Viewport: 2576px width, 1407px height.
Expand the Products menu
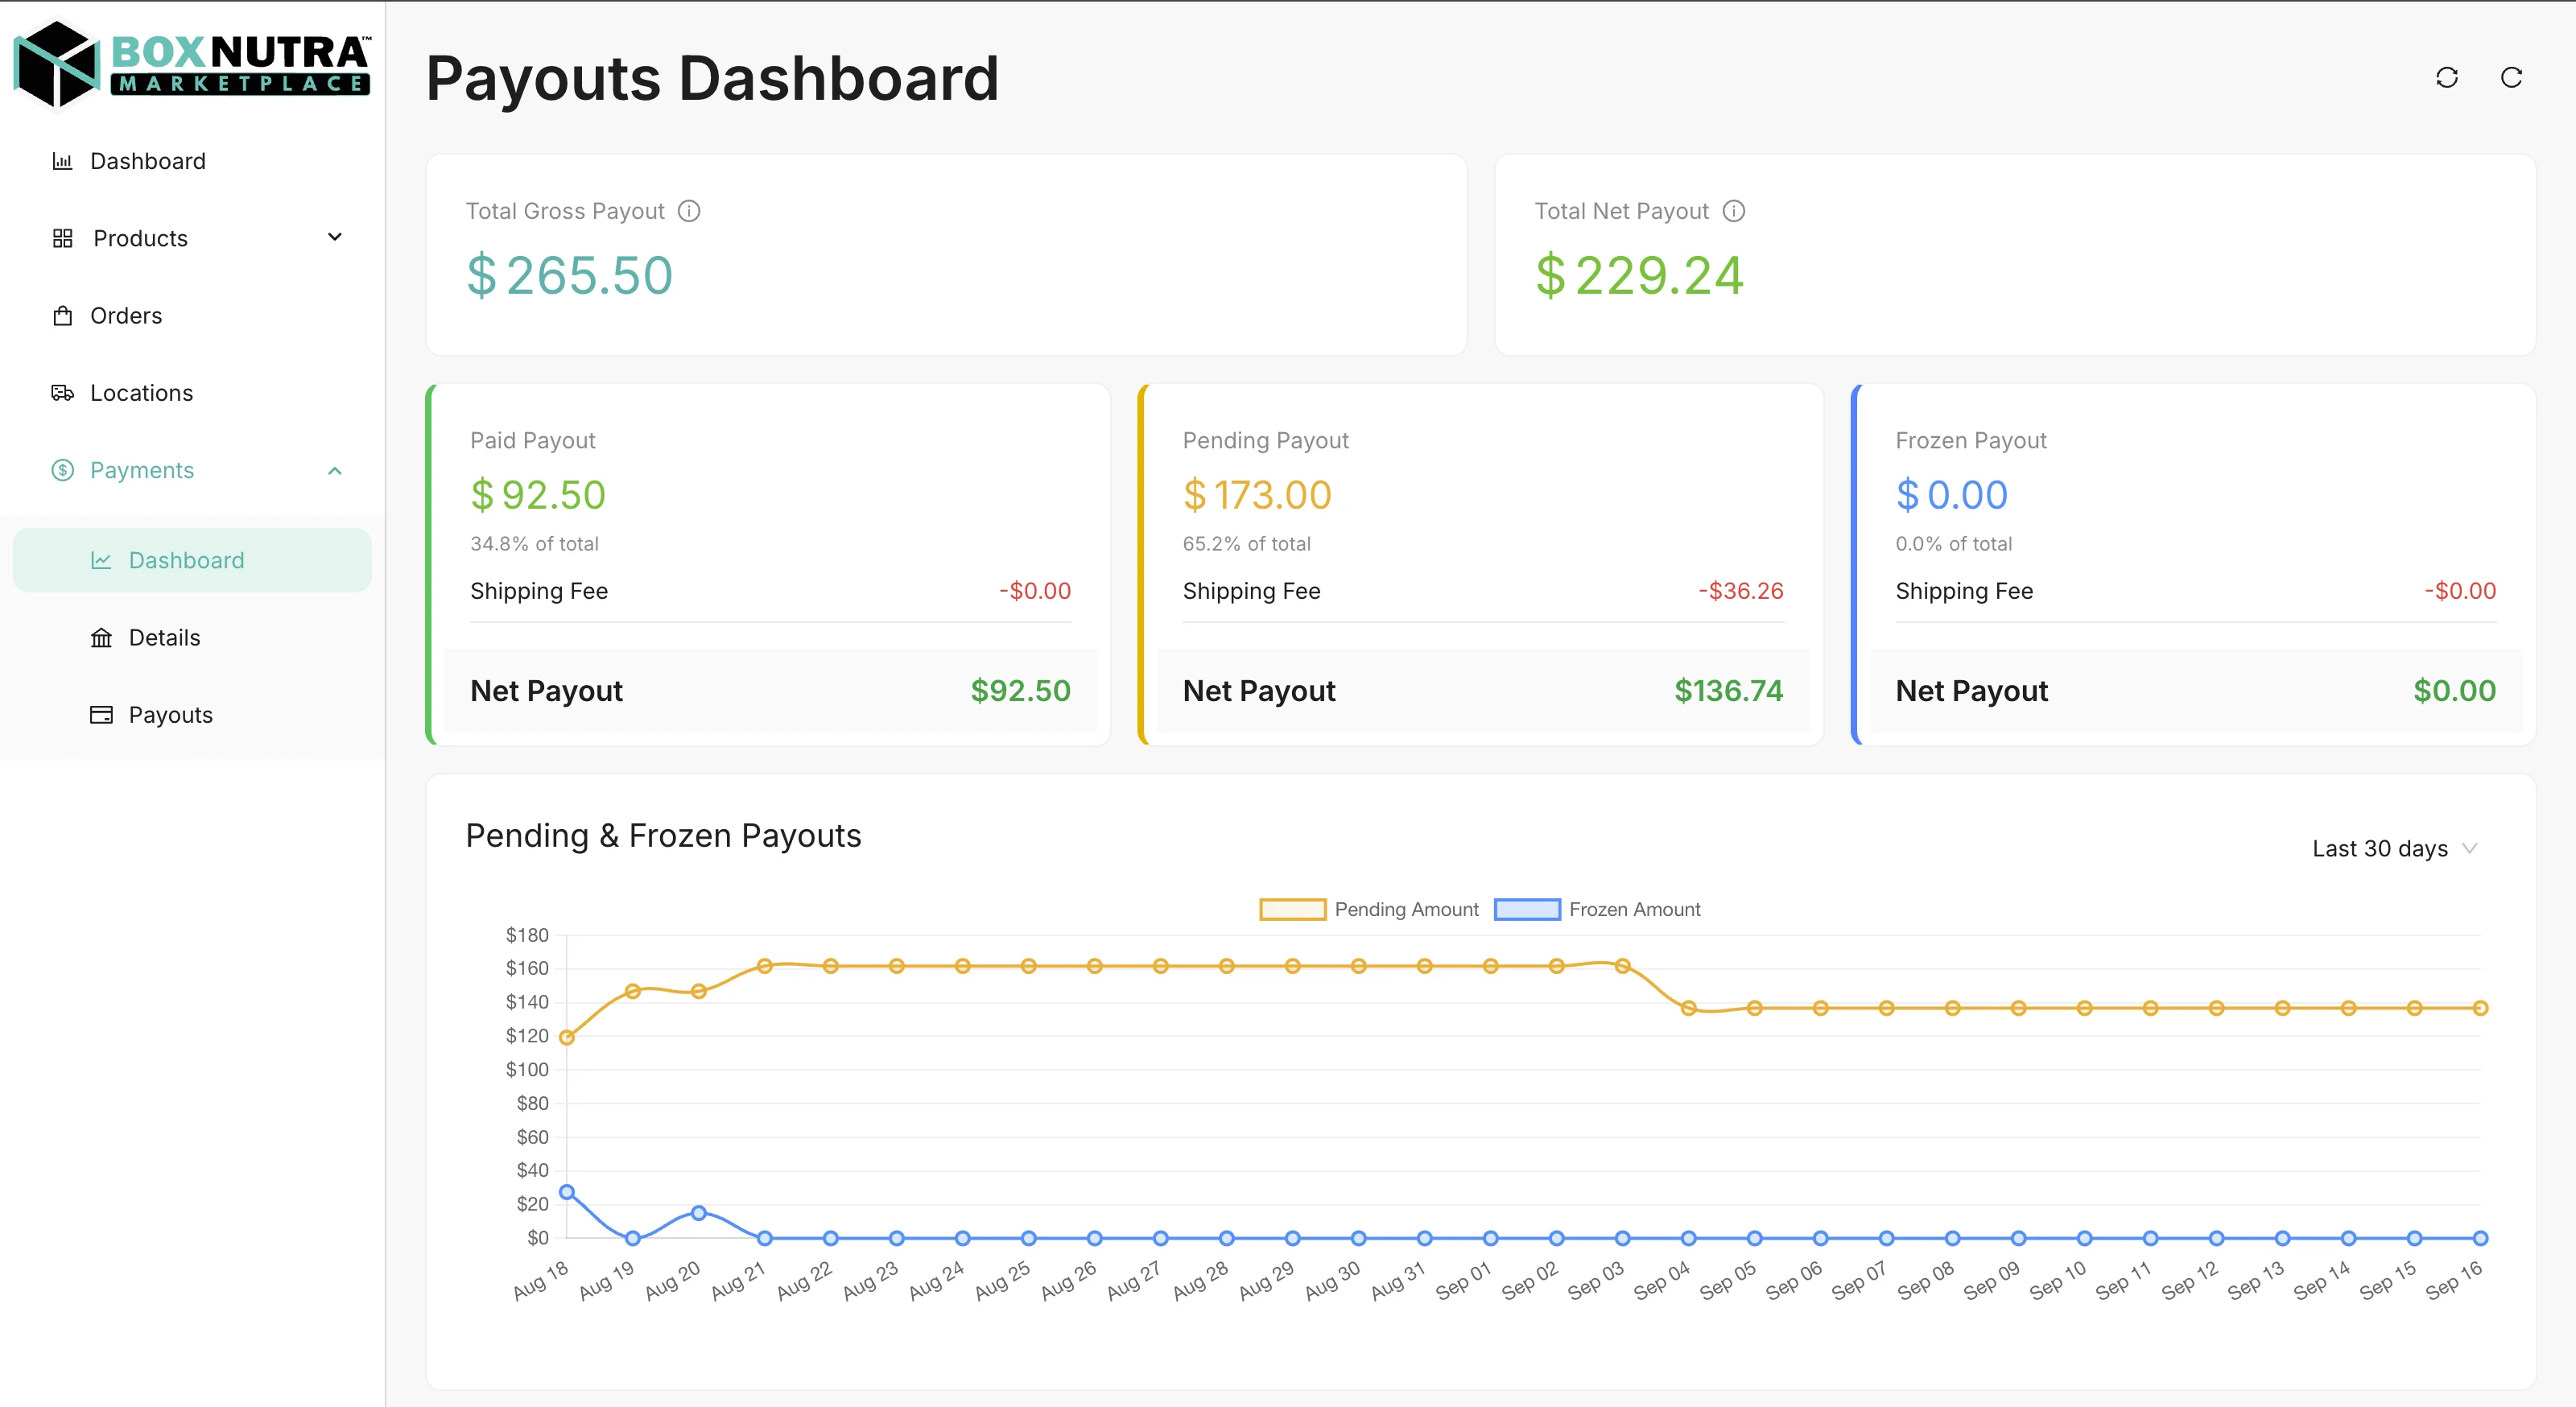(x=140, y=238)
